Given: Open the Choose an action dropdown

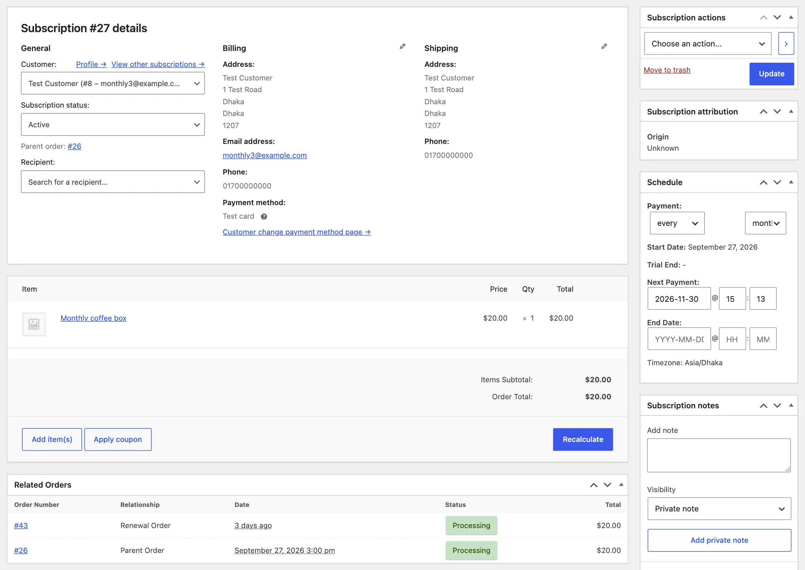Looking at the screenshot, I should coord(708,43).
